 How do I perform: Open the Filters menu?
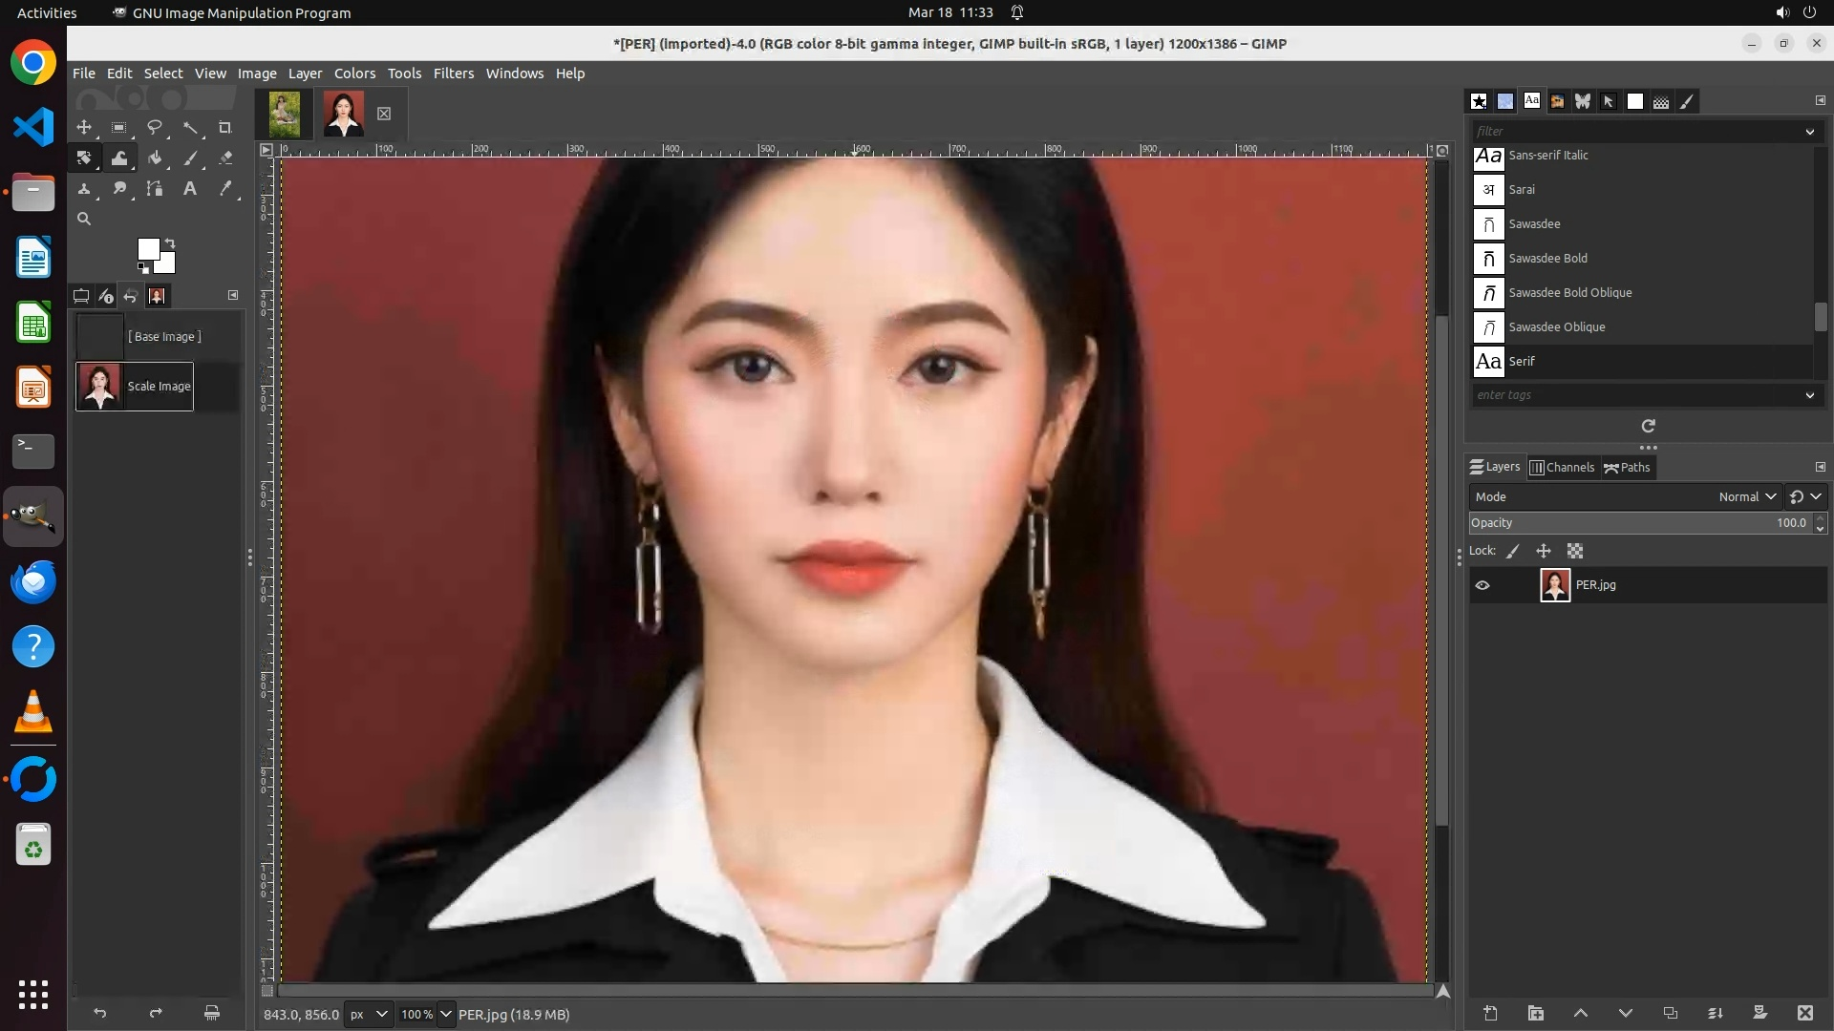(453, 74)
